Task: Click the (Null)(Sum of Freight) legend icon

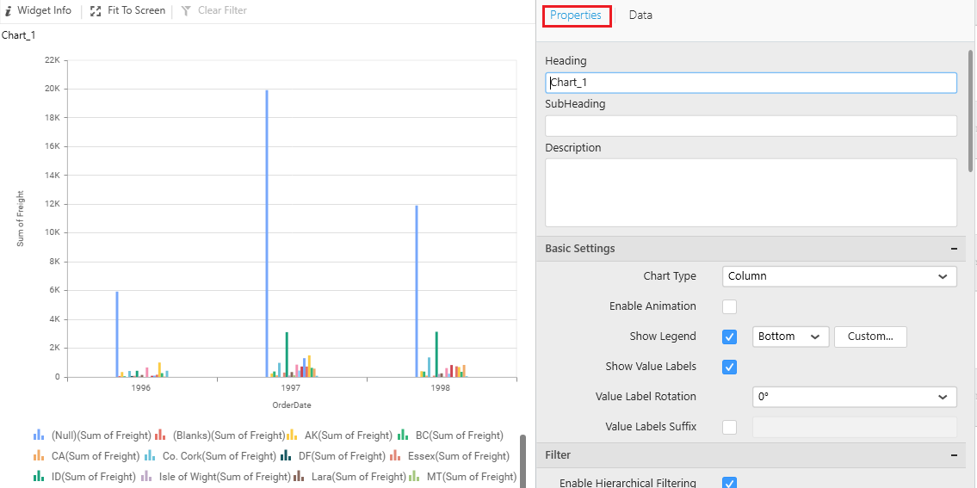Action: (x=39, y=435)
